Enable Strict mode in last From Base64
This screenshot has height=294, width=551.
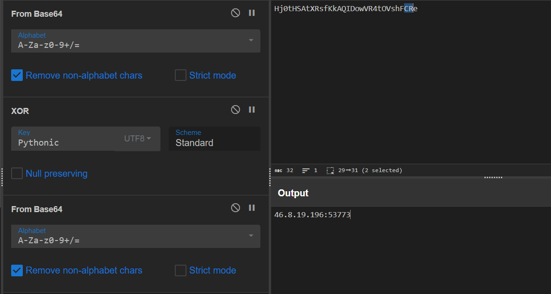click(x=180, y=270)
